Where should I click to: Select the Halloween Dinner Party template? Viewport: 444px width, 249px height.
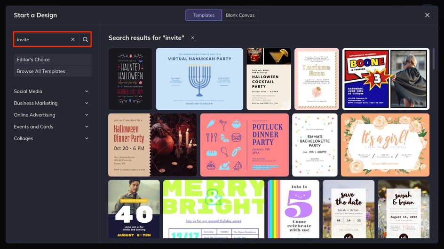click(152, 145)
